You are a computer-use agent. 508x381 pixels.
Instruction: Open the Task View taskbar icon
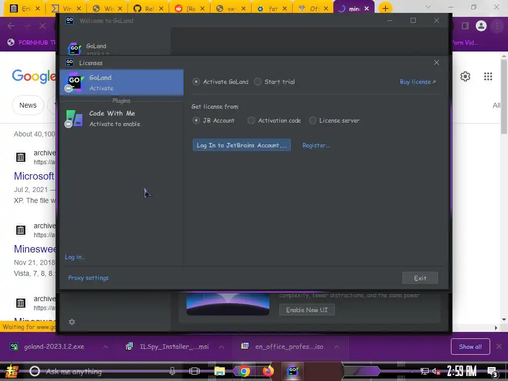(x=194, y=371)
